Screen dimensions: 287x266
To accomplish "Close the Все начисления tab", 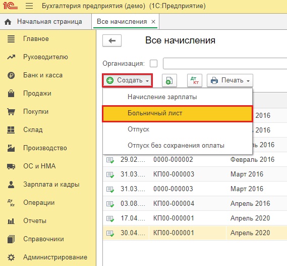I will click(x=153, y=22).
